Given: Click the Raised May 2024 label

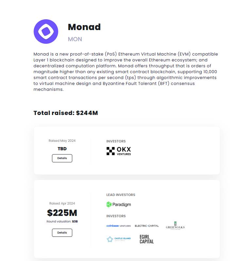Looking at the screenshot, I should 62,141.
